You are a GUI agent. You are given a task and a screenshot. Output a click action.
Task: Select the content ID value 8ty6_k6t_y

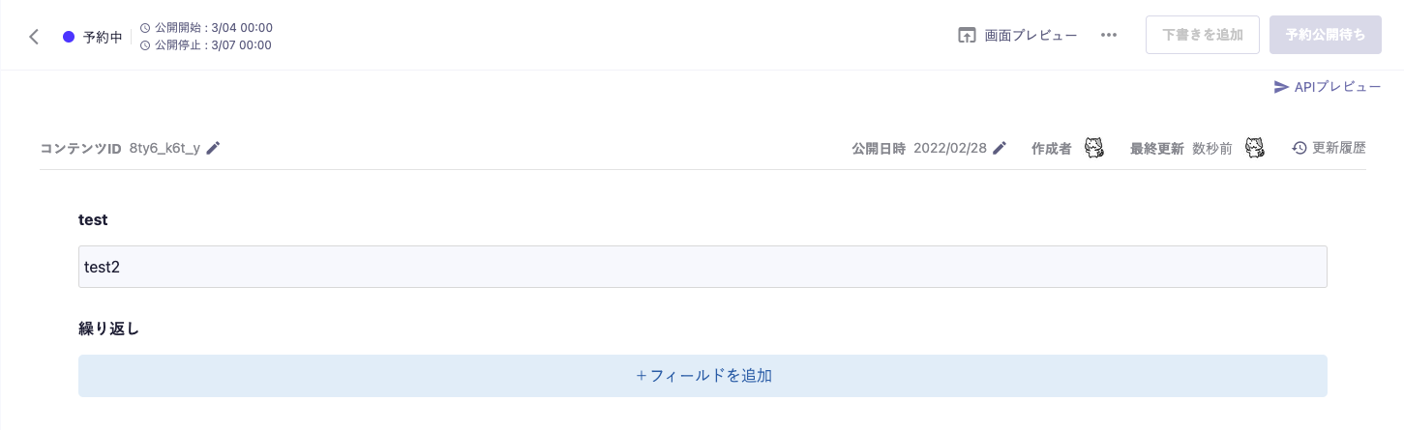164,149
